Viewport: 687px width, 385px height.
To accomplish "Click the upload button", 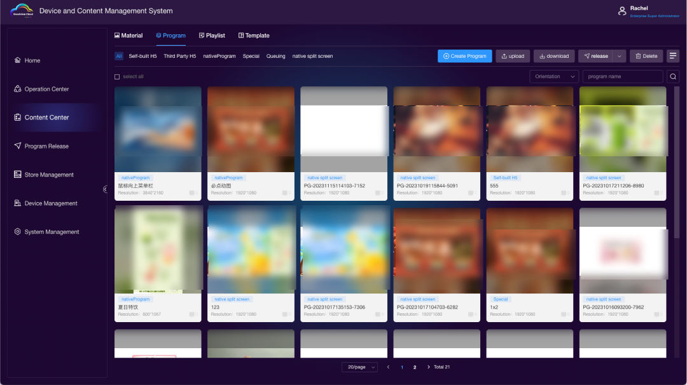I will tap(513, 56).
